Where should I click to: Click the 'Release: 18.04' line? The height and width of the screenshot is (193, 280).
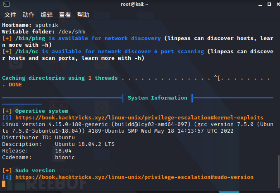[x=37, y=151]
